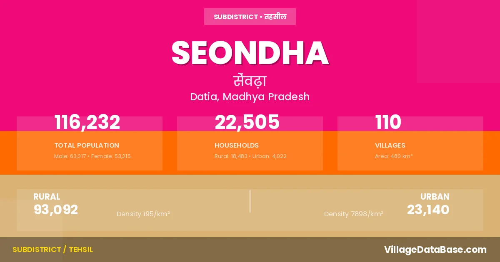Click the households count 22,505
This screenshot has height=262, width=500.
(x=247, y=122)
